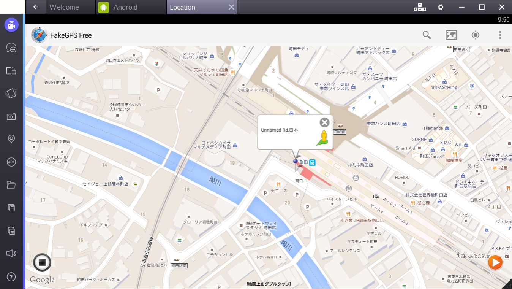Click the "allamanda" map label
The image size is (512, 289).
pyautogui.click(x=433, y=128)
